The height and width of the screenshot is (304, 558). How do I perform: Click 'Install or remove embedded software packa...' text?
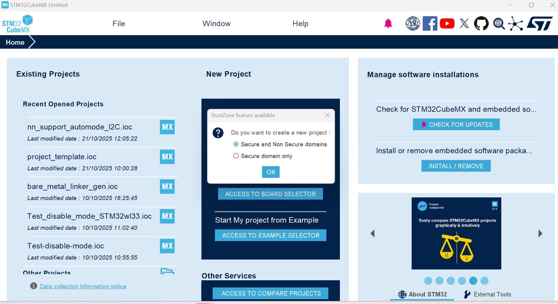[x=454, y=151]
